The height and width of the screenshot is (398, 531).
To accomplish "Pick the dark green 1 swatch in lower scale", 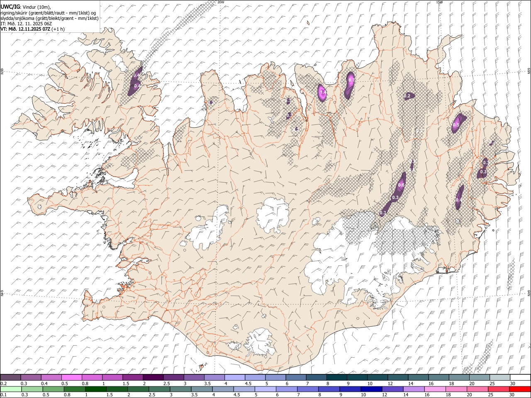I will (96, 389).
